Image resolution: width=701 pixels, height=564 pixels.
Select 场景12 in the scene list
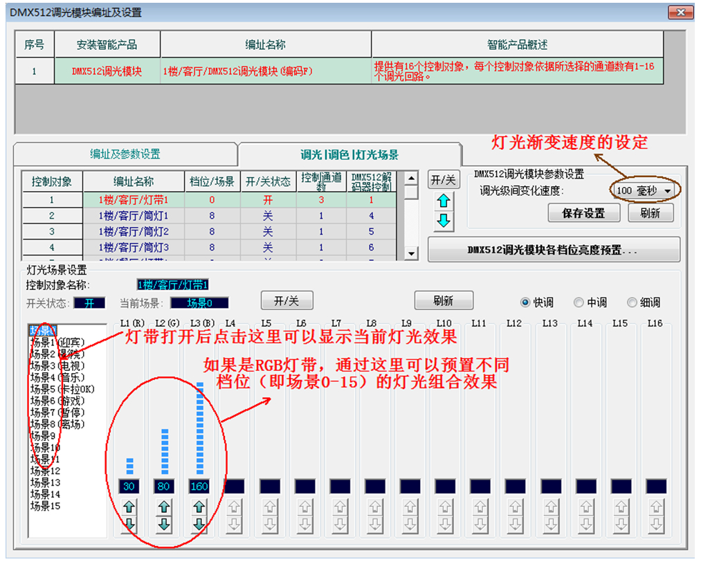tap(45, 471)
